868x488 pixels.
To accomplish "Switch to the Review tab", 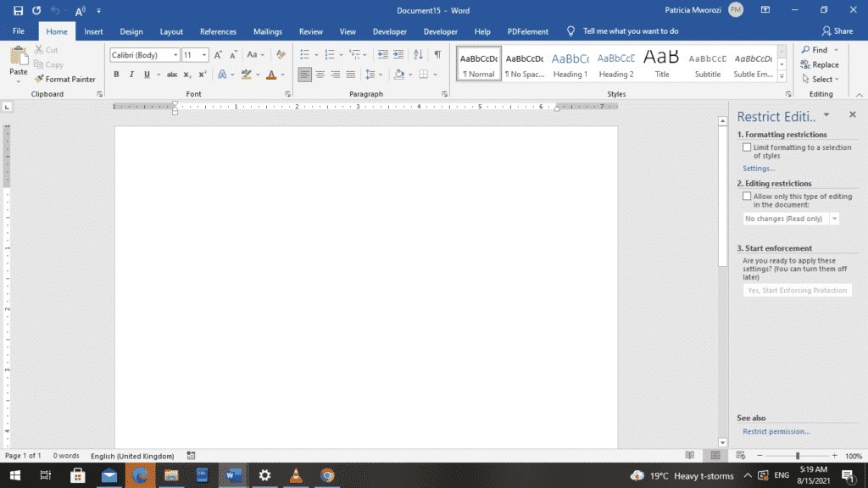I will pos(310,31).
